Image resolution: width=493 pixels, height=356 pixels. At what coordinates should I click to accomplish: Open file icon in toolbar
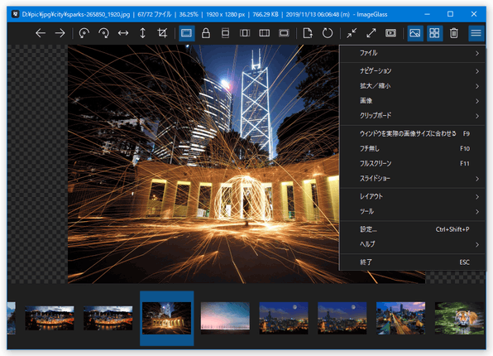click(x=308, y=33)
